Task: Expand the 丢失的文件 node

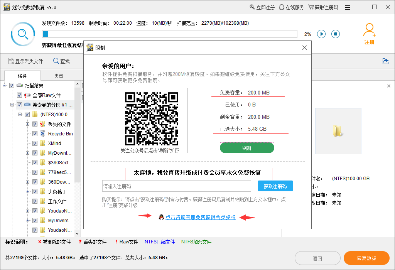Action: tap(28, 124)
